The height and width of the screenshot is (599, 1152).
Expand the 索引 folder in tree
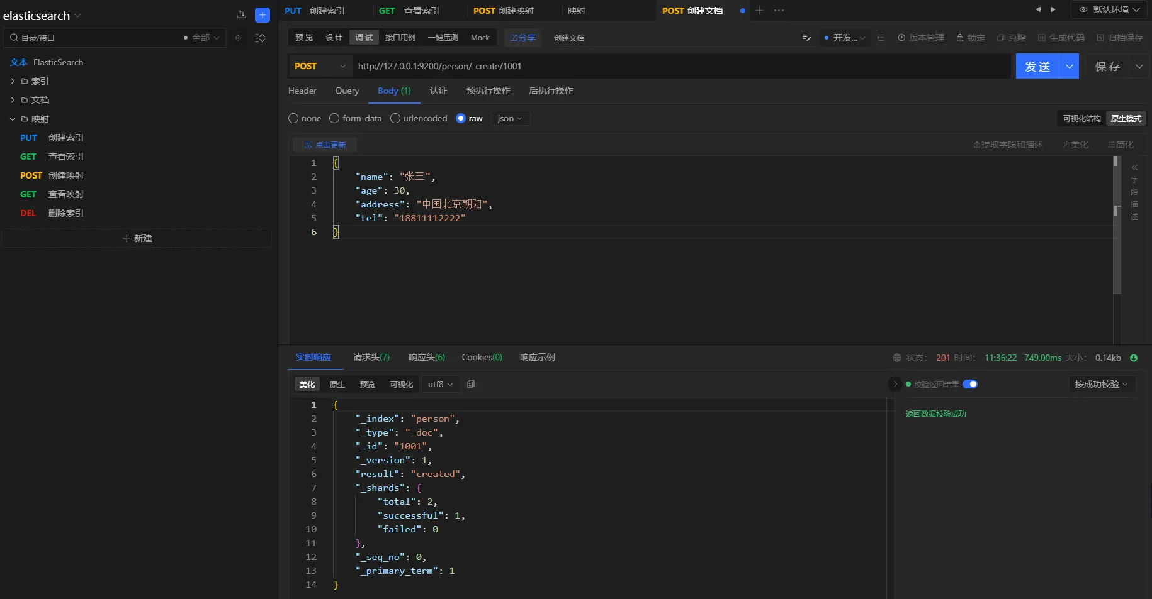click(13, 81)
